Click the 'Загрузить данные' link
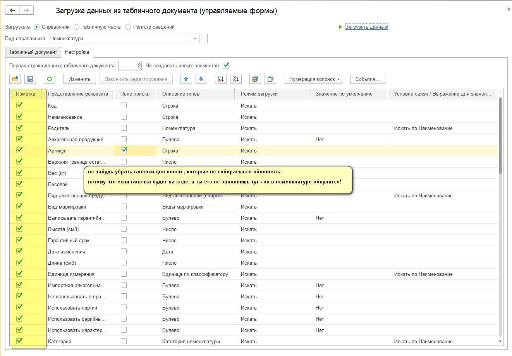The width and height of the screenshot is (512, 356). 366,27
